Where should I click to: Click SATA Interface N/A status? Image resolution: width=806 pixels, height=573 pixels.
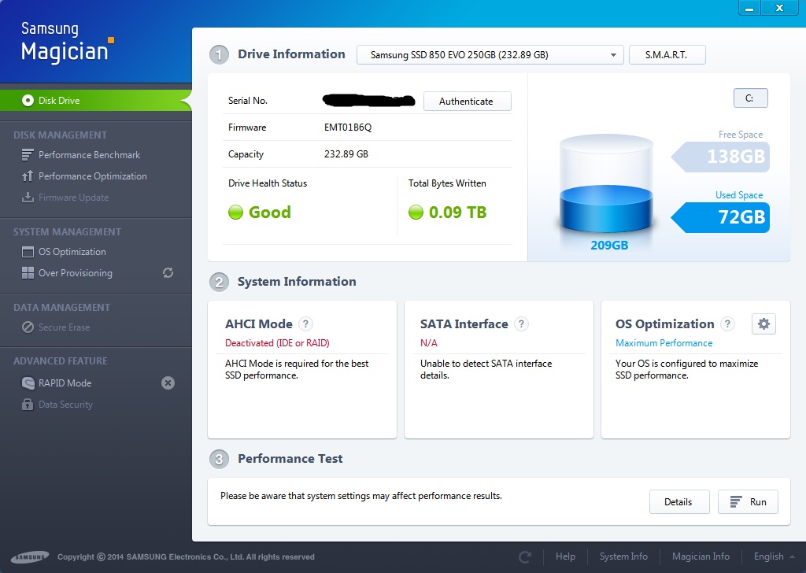pos(429,342)
